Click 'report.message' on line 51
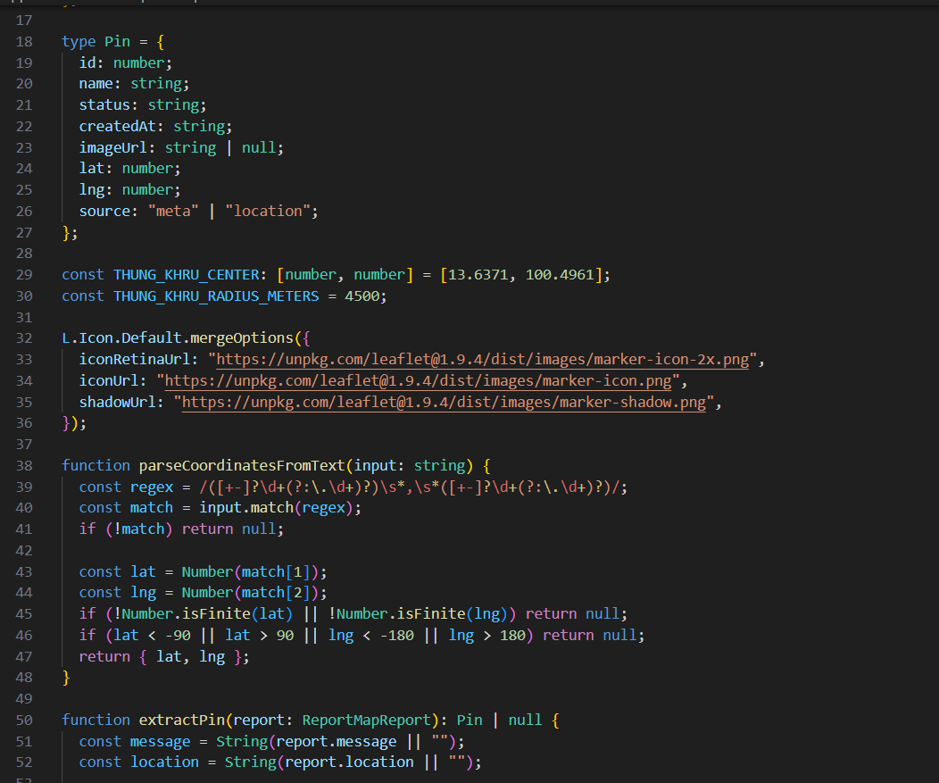 point(336,742)
